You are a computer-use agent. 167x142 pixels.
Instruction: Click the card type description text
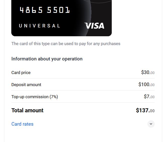[x=66, y=44]
